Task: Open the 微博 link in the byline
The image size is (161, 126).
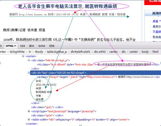Action: [x=105, y=15]
